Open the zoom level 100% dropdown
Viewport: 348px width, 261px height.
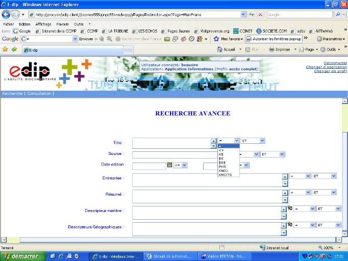coord(339,248)
